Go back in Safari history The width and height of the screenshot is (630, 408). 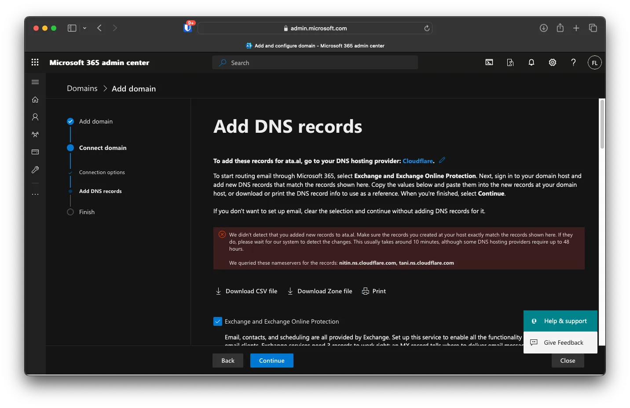point(99,28)
